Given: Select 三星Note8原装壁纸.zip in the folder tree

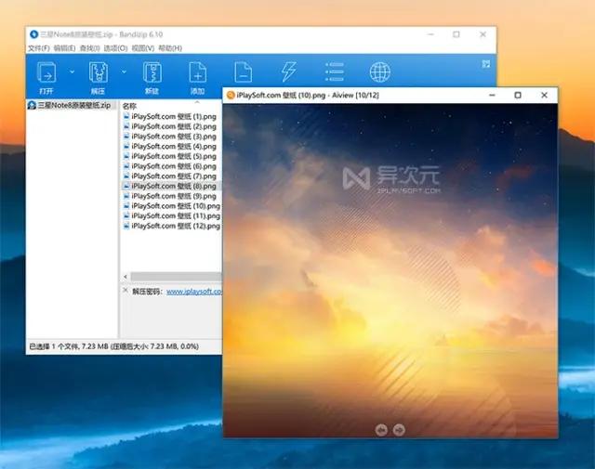Looking at the screenshot, I should click(74, 105).
